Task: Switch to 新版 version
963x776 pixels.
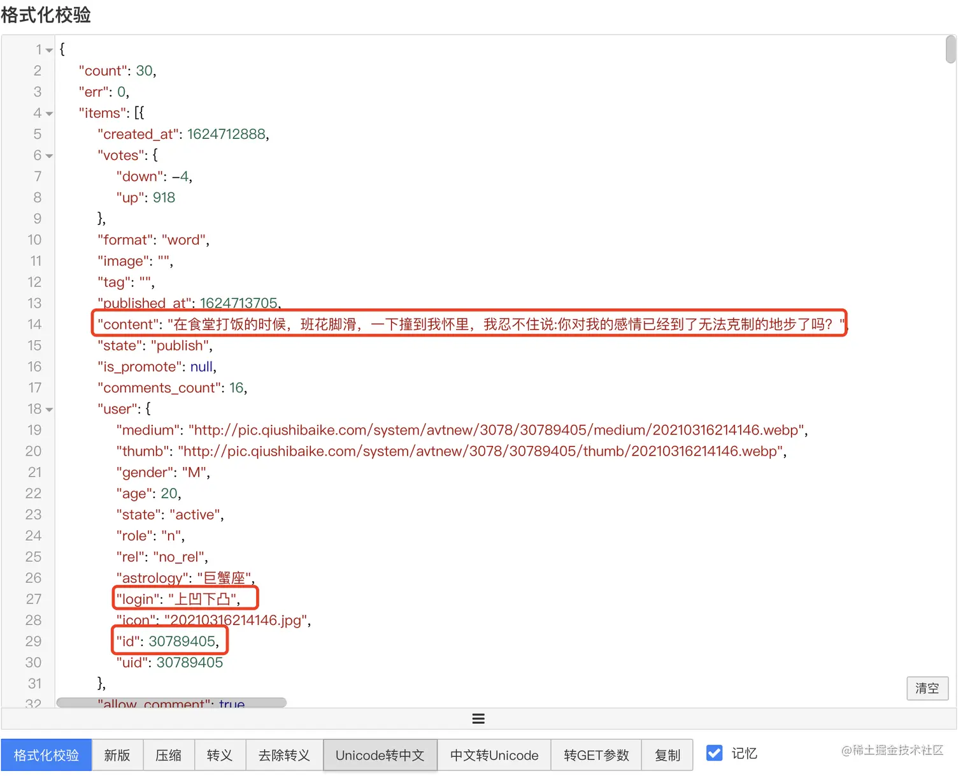Action: 117,755
